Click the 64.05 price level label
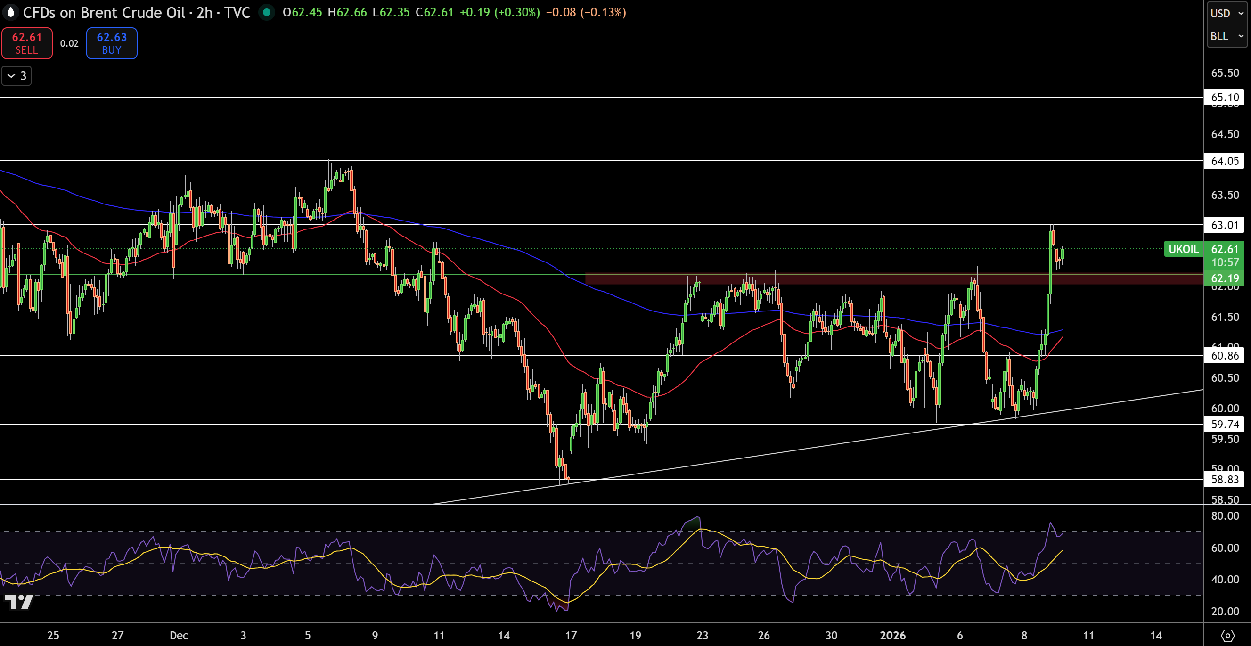The width and height of the screenshot is (1251, 646). click(1224, 161)
